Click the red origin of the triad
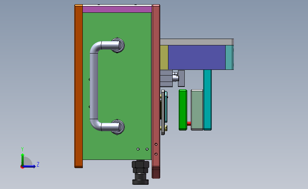This screenshot has height=189, width=308. click(x=22, y=167)
